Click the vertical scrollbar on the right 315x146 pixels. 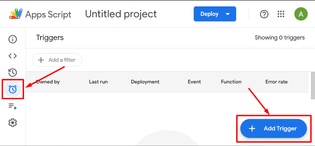(313, 86)
